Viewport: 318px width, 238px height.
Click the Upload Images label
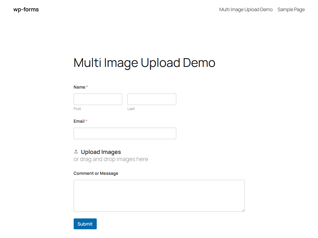tap(101, 152)
